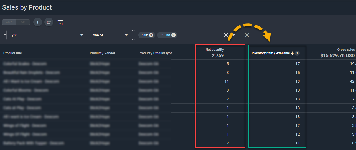Toggle filter logic to OR
The image size is (356, 150).
tap(23, 22)
